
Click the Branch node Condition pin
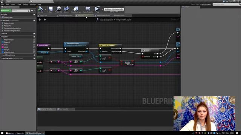point(143,57)
